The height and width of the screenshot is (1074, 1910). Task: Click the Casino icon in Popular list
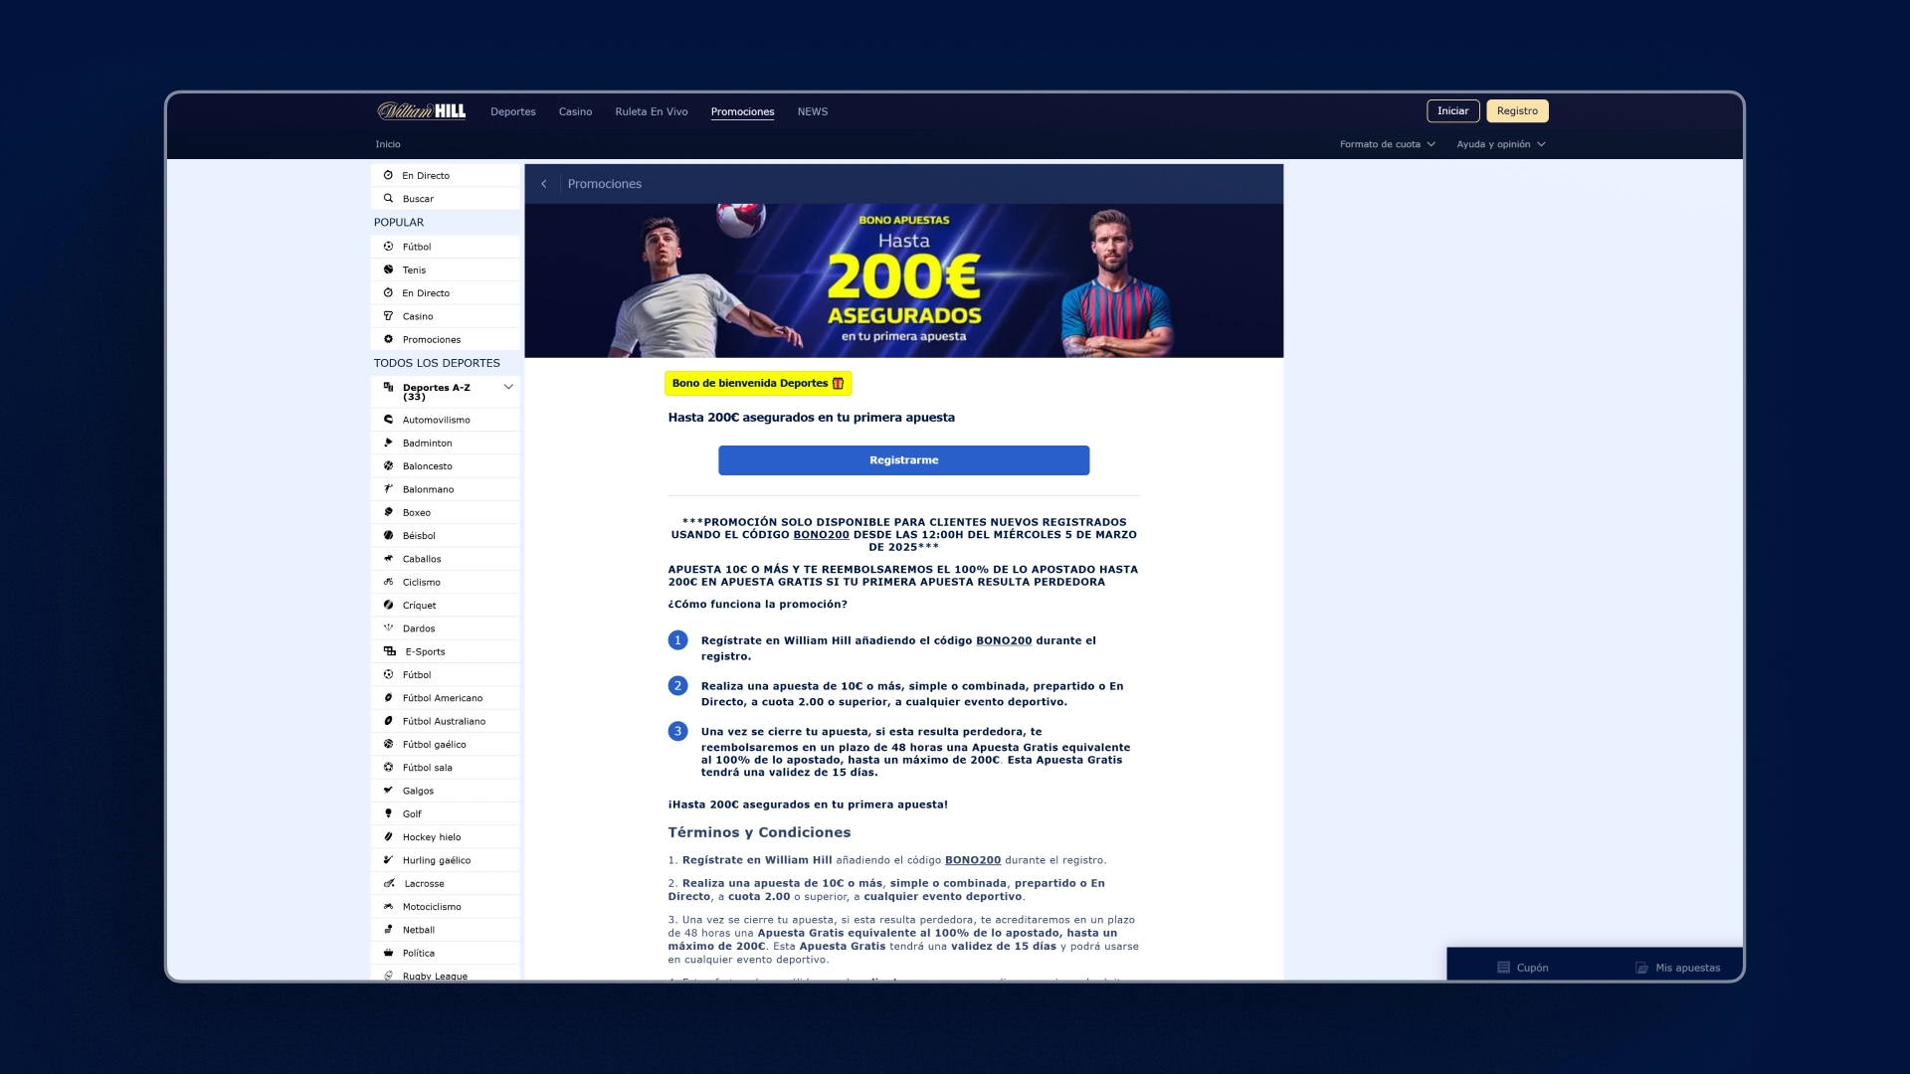coord(388,316)
